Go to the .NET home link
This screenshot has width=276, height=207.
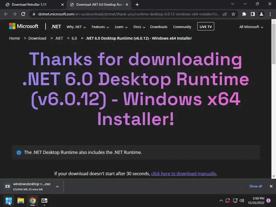56,27
